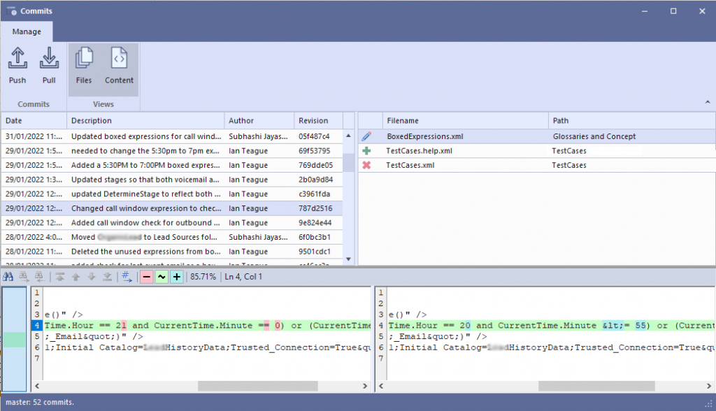Minimize the Commits window
This screenshot has height=411, width=716.
tap(644, 11)
